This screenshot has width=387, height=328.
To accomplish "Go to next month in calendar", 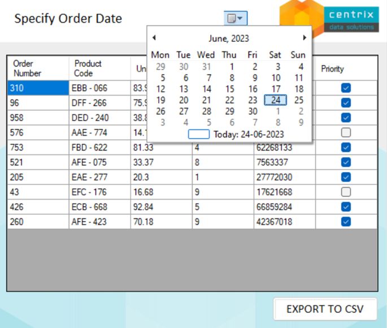I will coord(305,38).
